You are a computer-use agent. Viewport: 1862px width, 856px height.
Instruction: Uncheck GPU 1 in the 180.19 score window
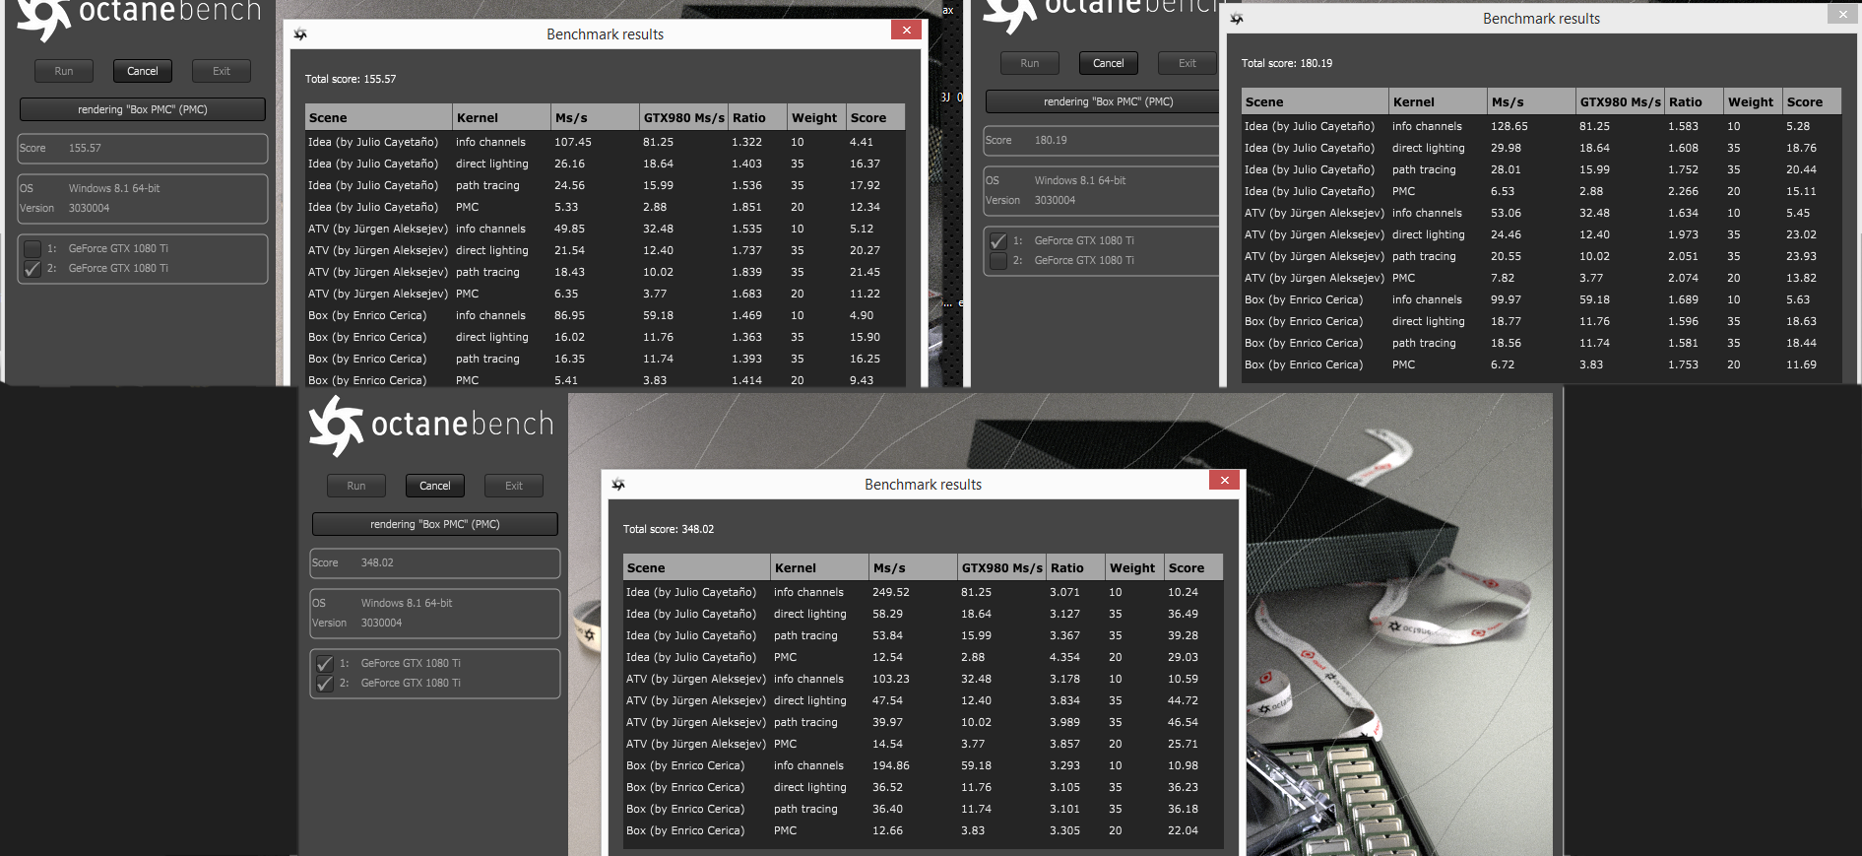point(998,240)
